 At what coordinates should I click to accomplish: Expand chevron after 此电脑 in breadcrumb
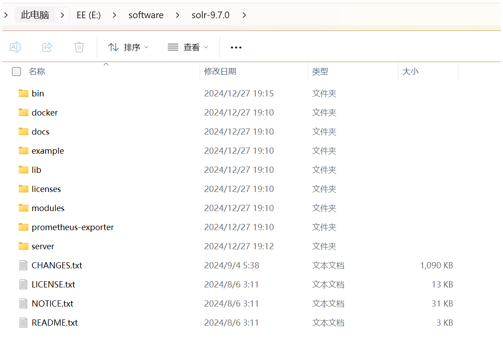[62, 15]
